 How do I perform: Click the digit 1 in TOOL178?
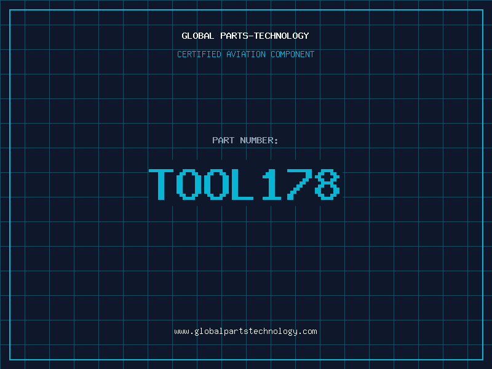272,184
